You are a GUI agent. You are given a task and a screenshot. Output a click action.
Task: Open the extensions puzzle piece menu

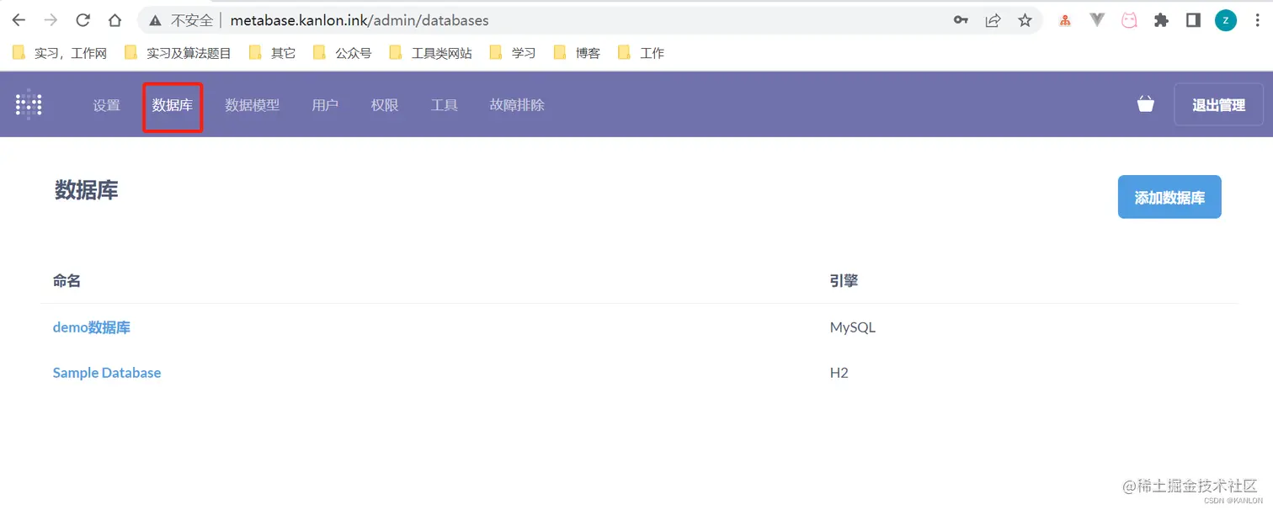point(1161,20)
